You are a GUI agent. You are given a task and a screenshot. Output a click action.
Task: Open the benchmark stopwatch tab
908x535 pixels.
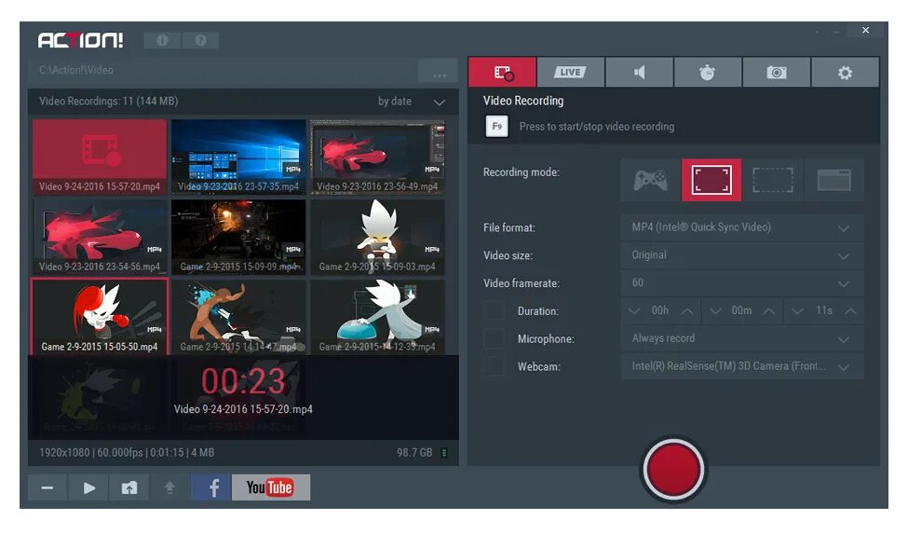pos(707,72)
